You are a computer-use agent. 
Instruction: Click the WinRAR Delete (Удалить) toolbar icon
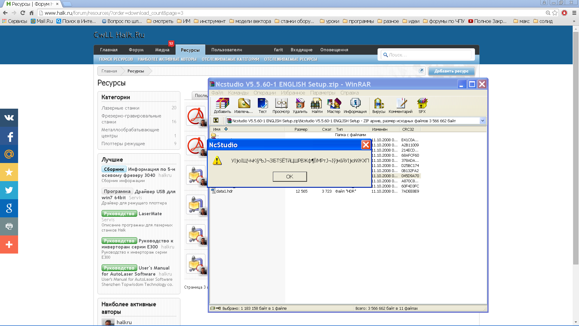coord(300,105)
